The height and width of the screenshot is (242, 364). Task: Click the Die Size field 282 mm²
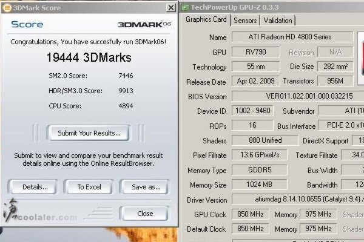[335, 67]
